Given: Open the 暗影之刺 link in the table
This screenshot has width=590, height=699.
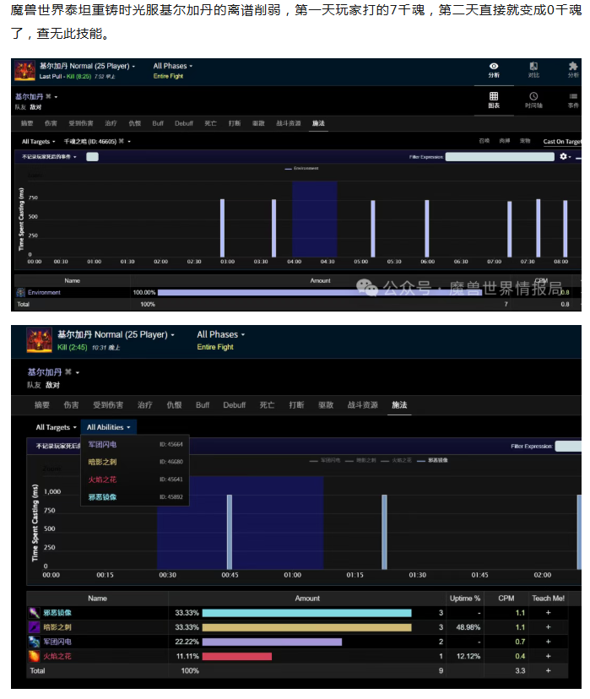Looking at the screenshot, I should [x=57, y=627].
